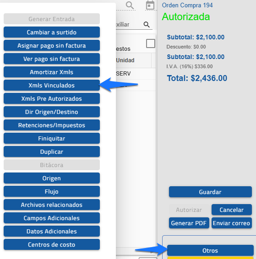256x259 pixels.
Task: Open Centros de costo
Action: tap(52, 244)
